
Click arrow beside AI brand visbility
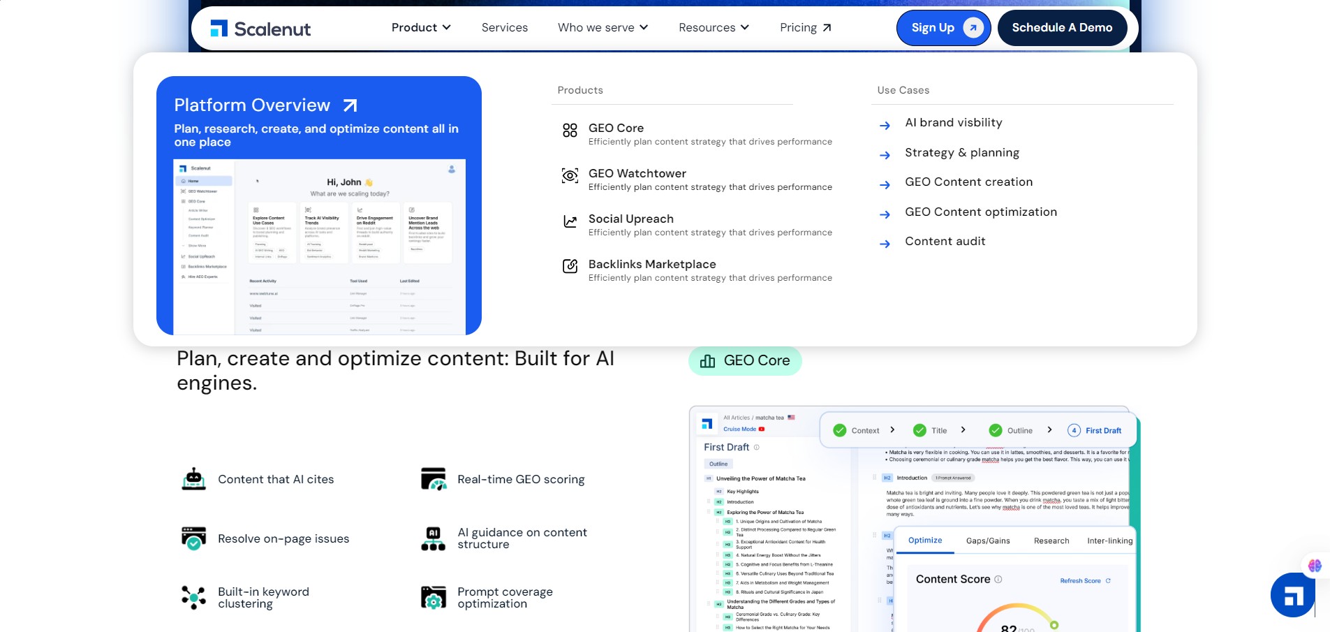coord(885,126)
